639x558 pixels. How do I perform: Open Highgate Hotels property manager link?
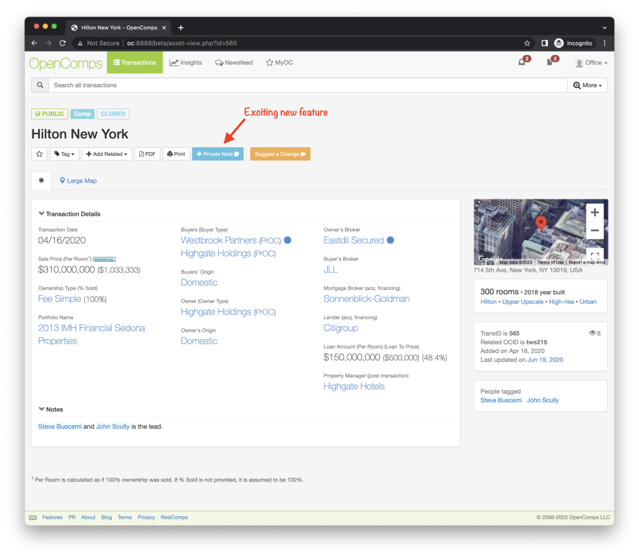click(x=354, y=387)
